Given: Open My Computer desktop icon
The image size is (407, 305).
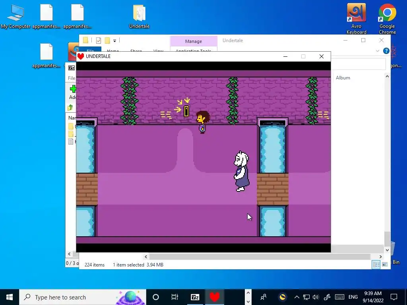Looking at the screenshot, I should [x=16, y=16].
